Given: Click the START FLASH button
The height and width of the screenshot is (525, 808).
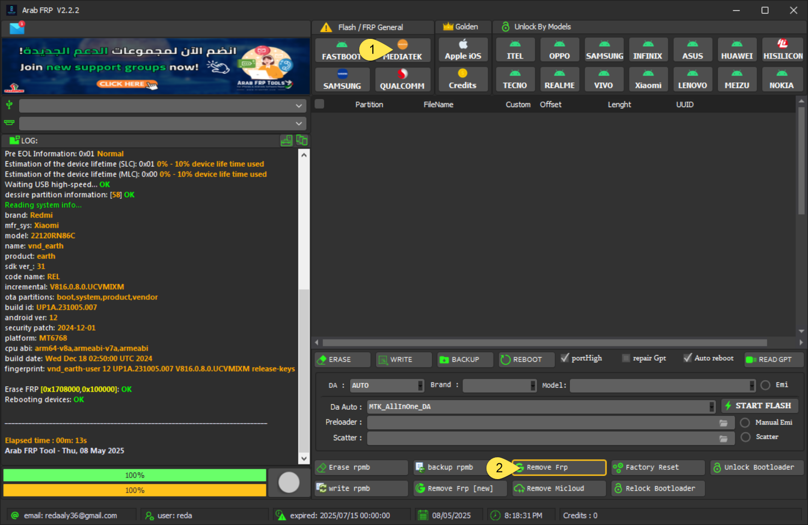Looking at the screenshot, I should [x=760, y=406].
